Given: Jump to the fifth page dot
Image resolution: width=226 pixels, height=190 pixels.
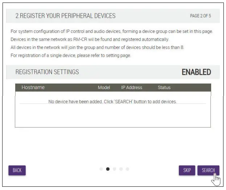Looking at the screenshot, I should click(x=127, y=169).
